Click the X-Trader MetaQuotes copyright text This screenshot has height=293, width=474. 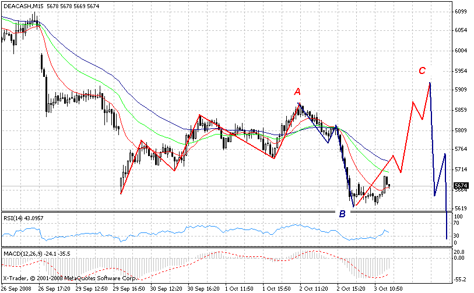tap(51, 278)
